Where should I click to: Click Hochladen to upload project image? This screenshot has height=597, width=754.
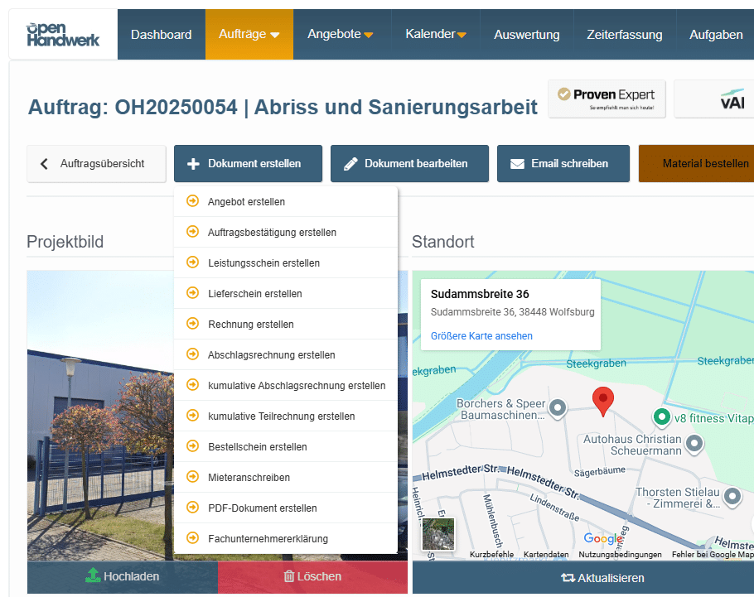(x=123, y=576)
